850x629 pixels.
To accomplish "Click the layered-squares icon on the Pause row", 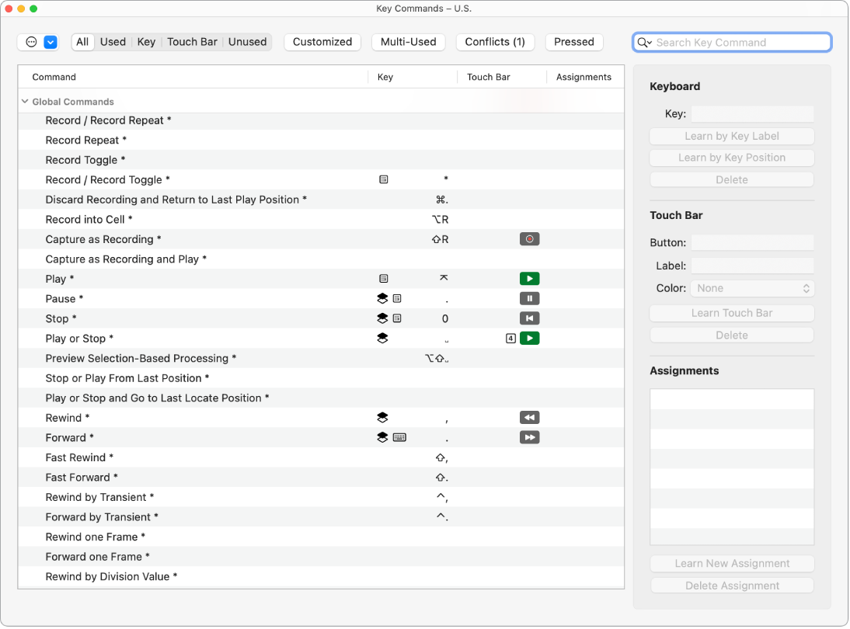I will tap(382, 298).
